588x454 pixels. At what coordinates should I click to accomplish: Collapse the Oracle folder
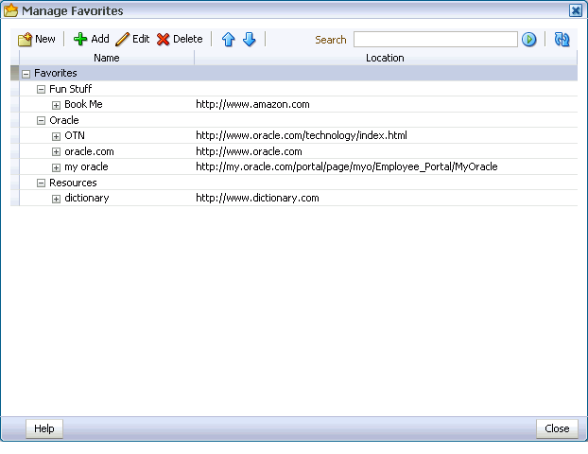(x=41, y=121)
